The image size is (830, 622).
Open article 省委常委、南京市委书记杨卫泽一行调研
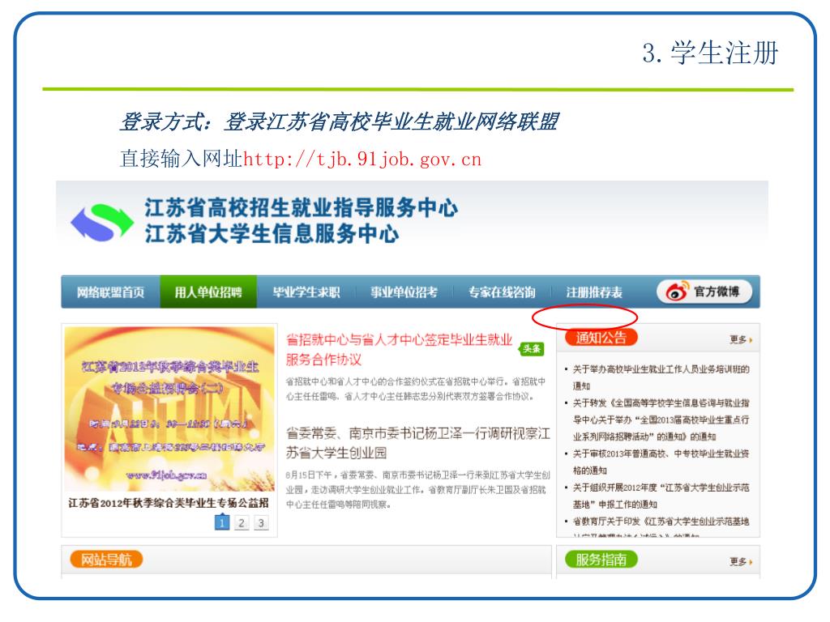pos(418,443)
